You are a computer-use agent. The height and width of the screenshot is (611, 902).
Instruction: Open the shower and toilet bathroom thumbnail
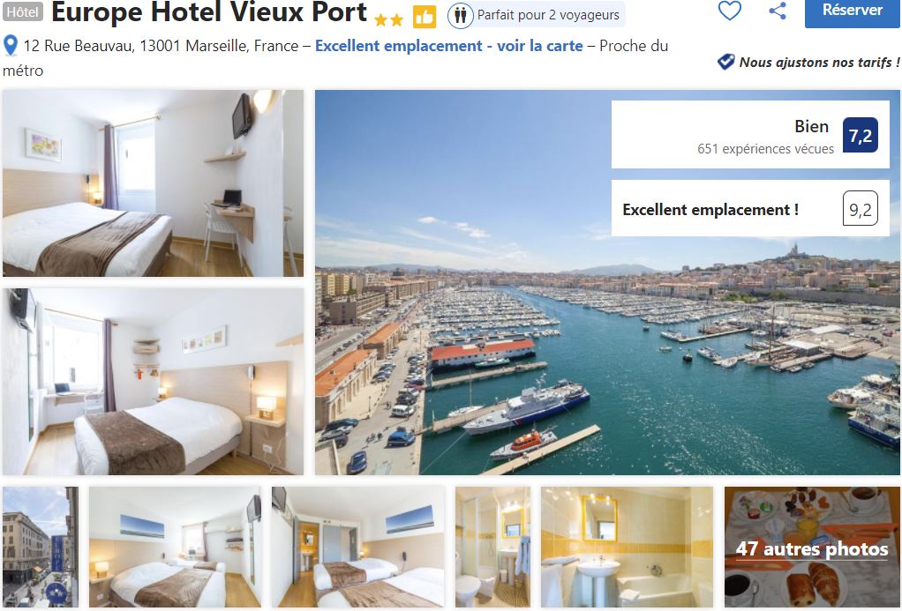tap(493, 548)
